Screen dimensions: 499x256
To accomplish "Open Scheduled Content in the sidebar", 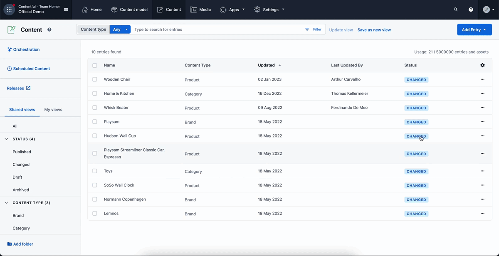I will [28, 69].
